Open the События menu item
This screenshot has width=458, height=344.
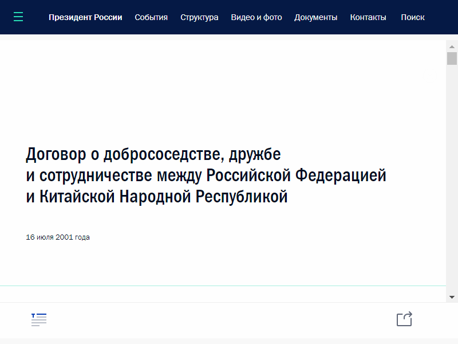(151, 17)
